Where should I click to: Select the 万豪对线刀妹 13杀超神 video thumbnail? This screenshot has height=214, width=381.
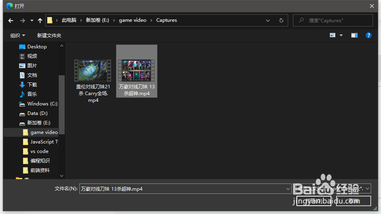pos(137,71)
